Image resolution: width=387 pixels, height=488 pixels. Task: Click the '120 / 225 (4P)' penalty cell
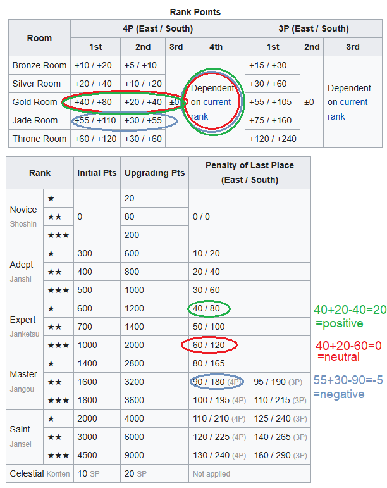coord(219,437)
